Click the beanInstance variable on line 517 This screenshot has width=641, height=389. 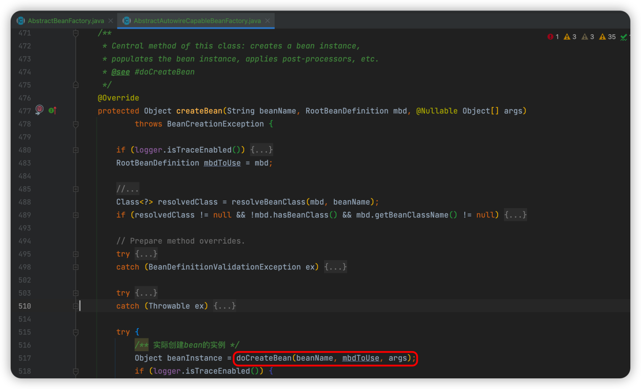coord(195,358)
